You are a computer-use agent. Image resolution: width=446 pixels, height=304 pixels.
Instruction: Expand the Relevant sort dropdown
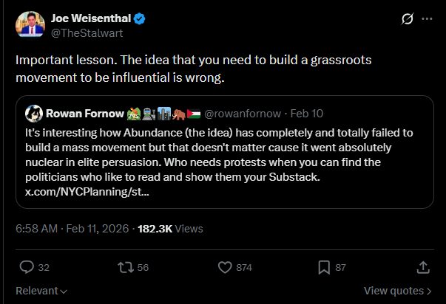[x=41, y=291]
